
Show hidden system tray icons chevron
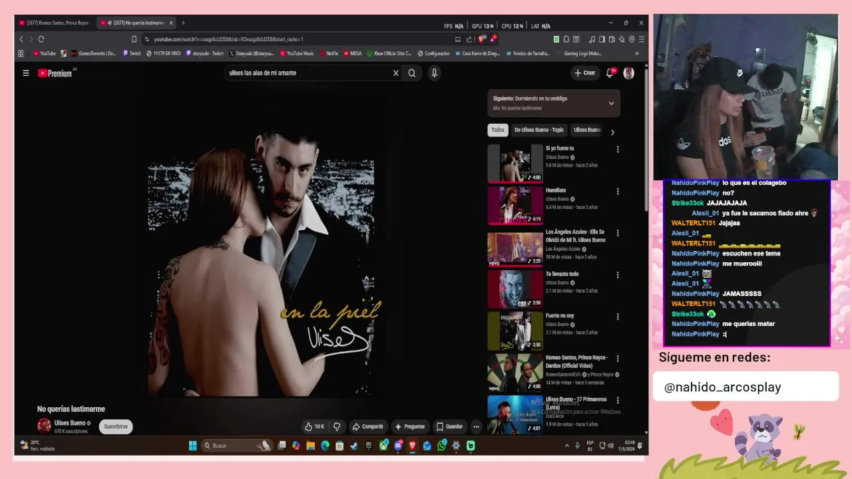(x=567, y=446)
